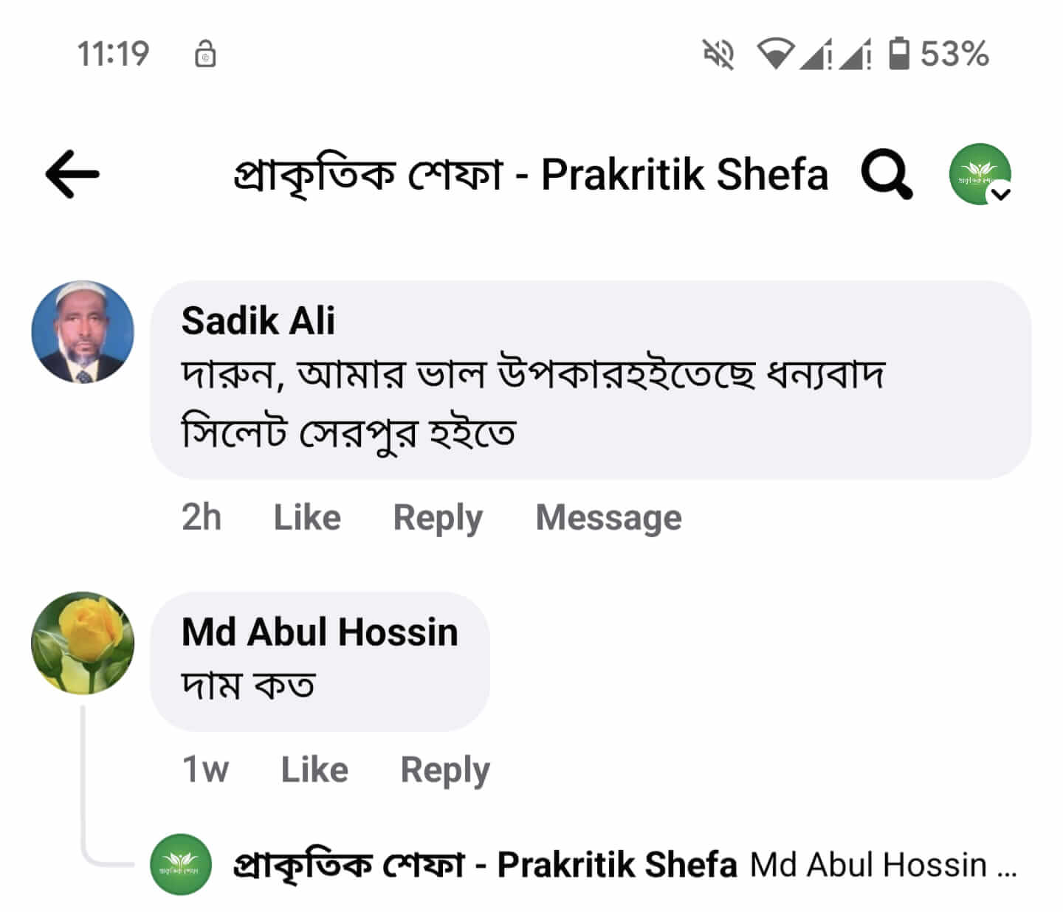Tap the back arrow icon
The width and height of the screenshot is (1063, 912).
click(72, 174)
